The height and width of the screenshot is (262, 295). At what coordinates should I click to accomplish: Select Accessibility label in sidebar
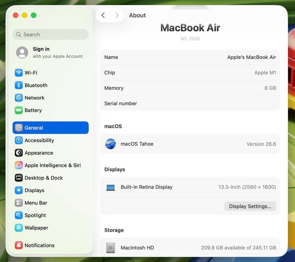[x=39, y=140]
